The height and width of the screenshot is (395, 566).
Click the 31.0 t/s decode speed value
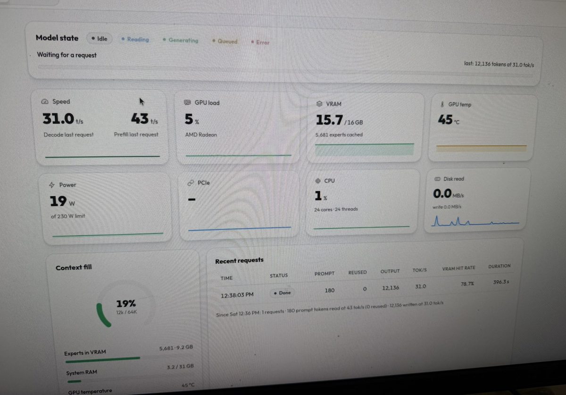pos(63,119)
